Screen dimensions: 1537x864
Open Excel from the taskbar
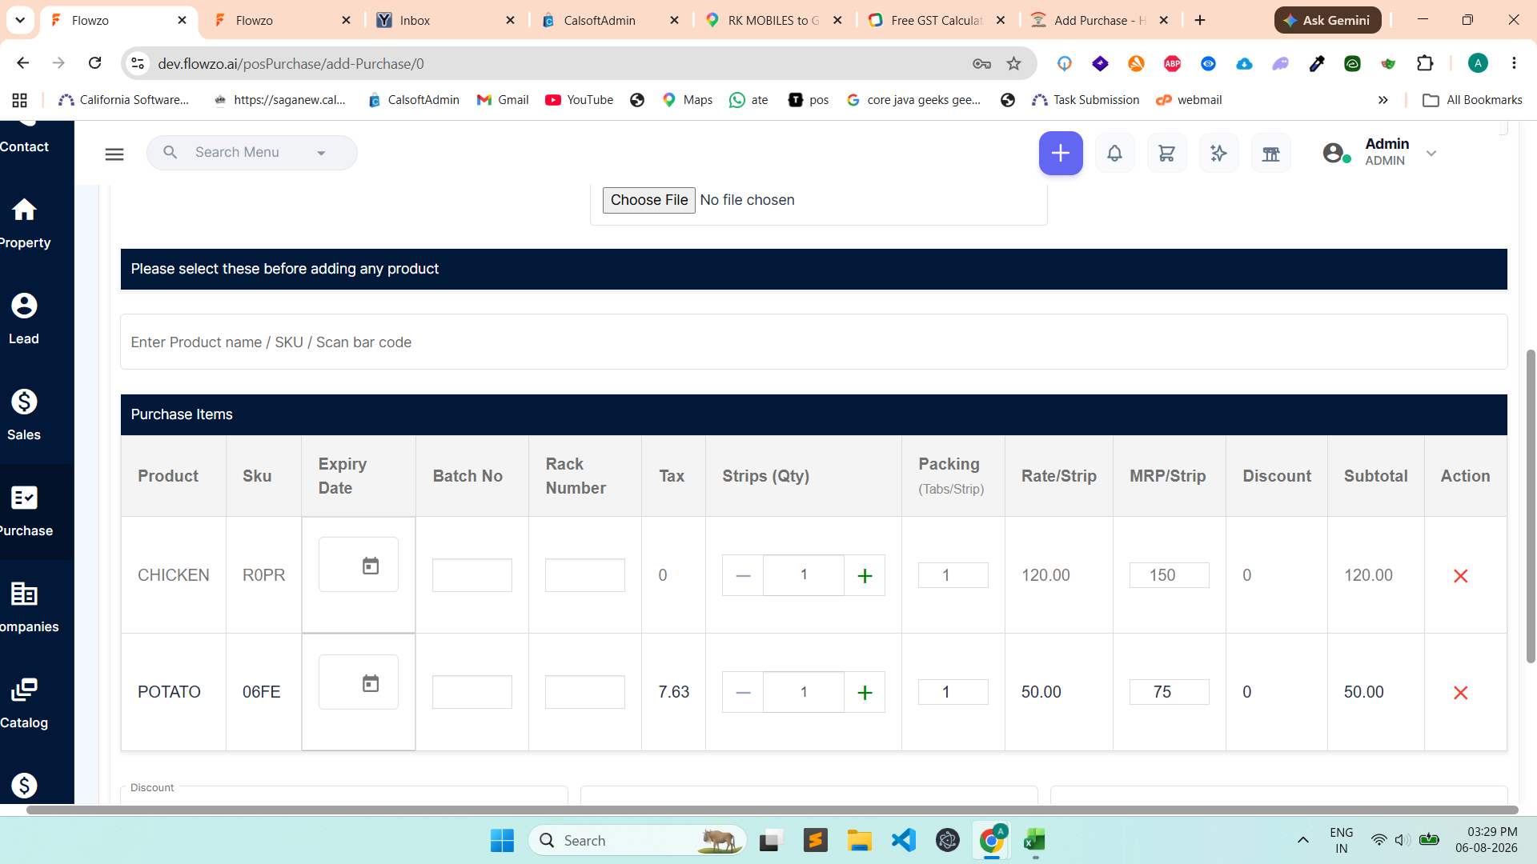[1034, 840]
